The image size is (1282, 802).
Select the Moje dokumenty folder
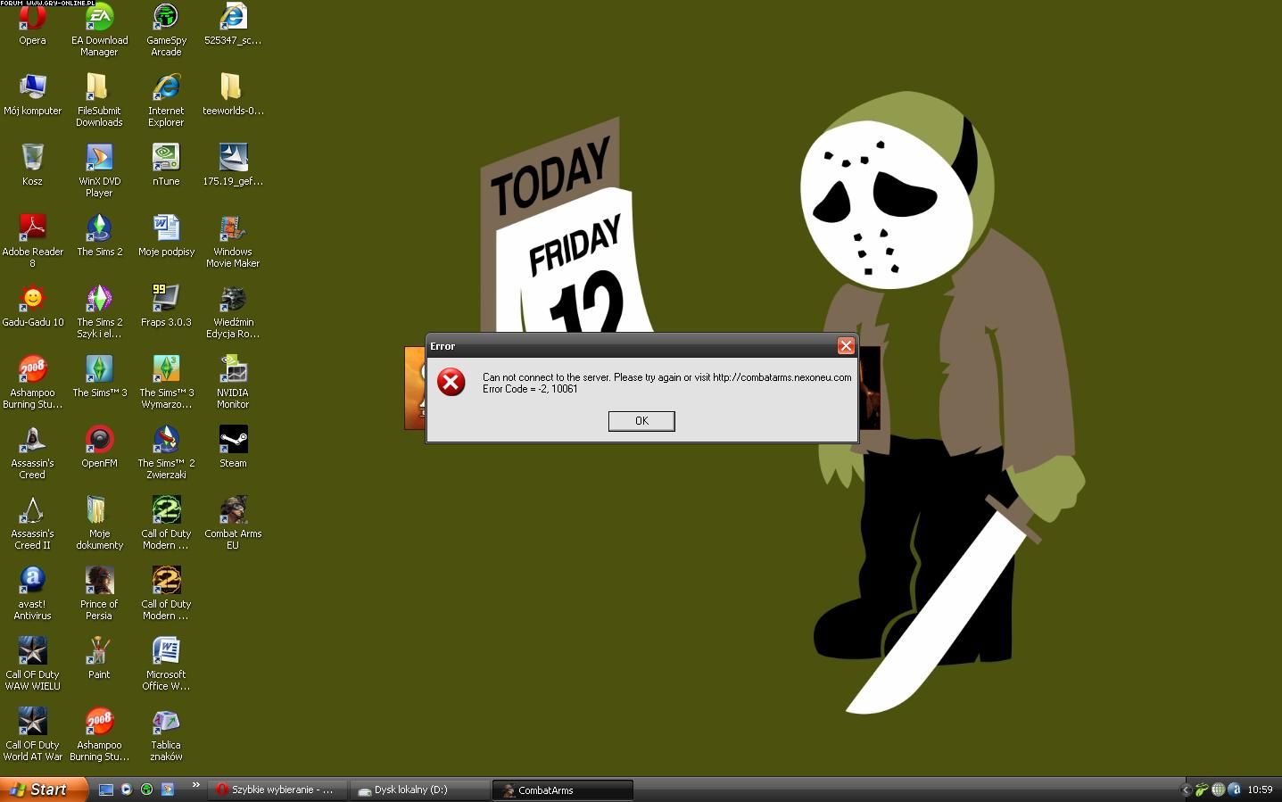tap(99, 523)
